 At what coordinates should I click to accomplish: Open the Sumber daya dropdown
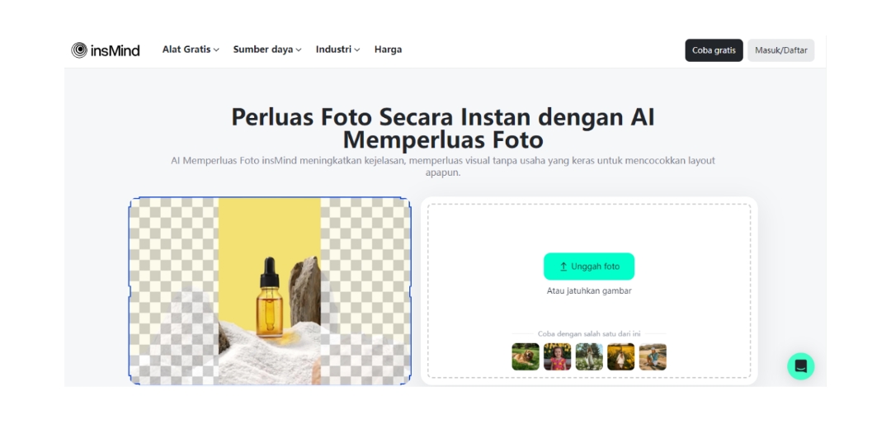point(267,50)
